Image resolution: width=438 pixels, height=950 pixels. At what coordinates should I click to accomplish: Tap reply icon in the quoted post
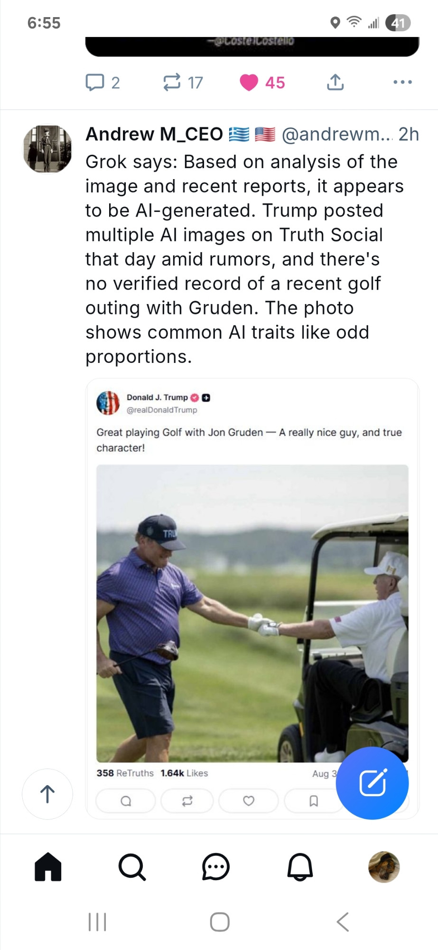pyautogui.click(x=126, y=801)
